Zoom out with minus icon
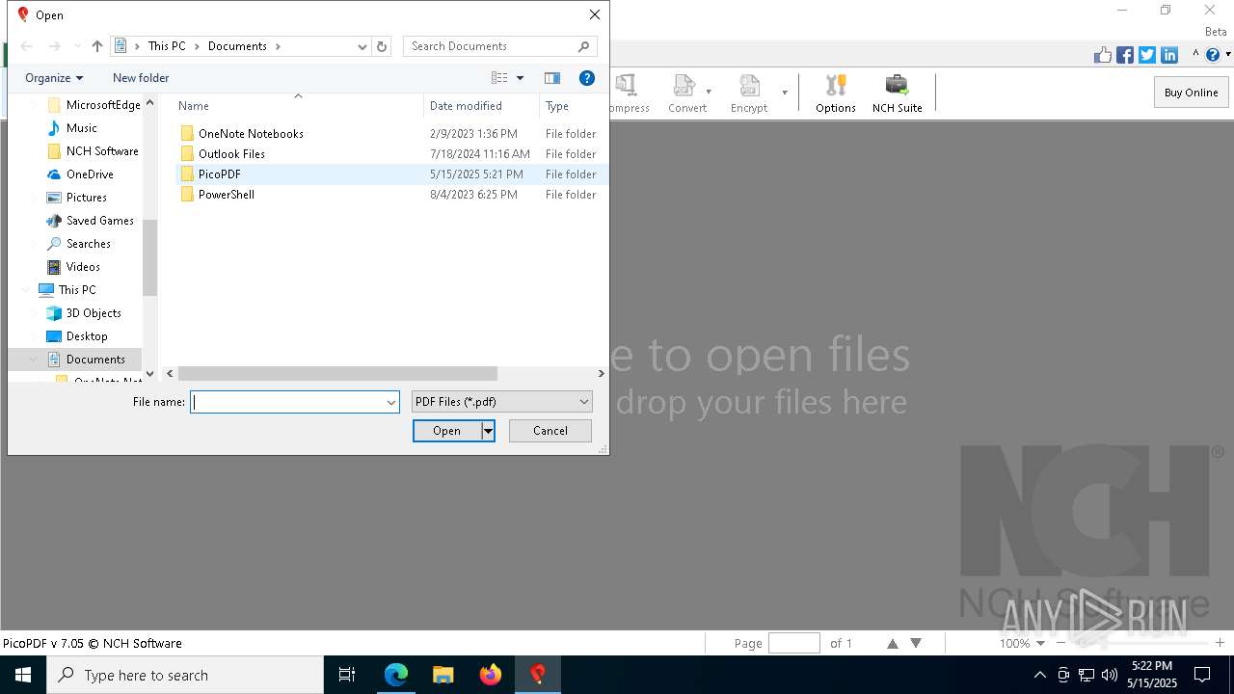1234x694 pixels. coord(1061,643)
